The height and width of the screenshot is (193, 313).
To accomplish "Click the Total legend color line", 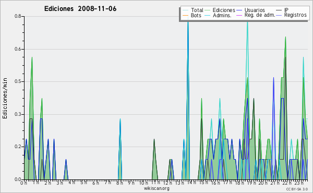I will click(185, 10).
